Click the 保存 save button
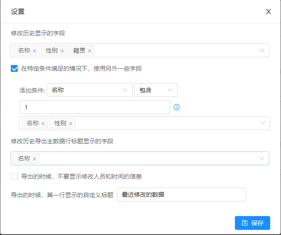This screenshot has height=235, width=281. [252, 223]
